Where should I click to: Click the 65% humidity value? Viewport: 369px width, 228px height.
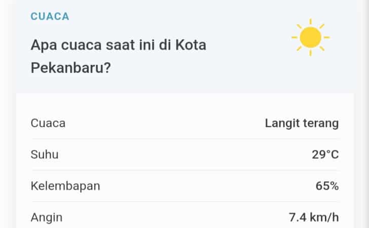(x=327, y=186)
